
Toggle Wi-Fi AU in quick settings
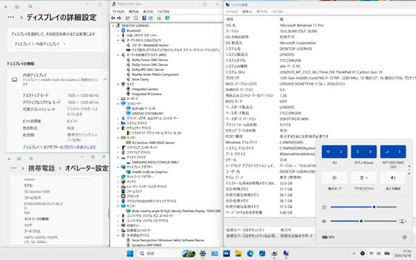coord(329,152)
